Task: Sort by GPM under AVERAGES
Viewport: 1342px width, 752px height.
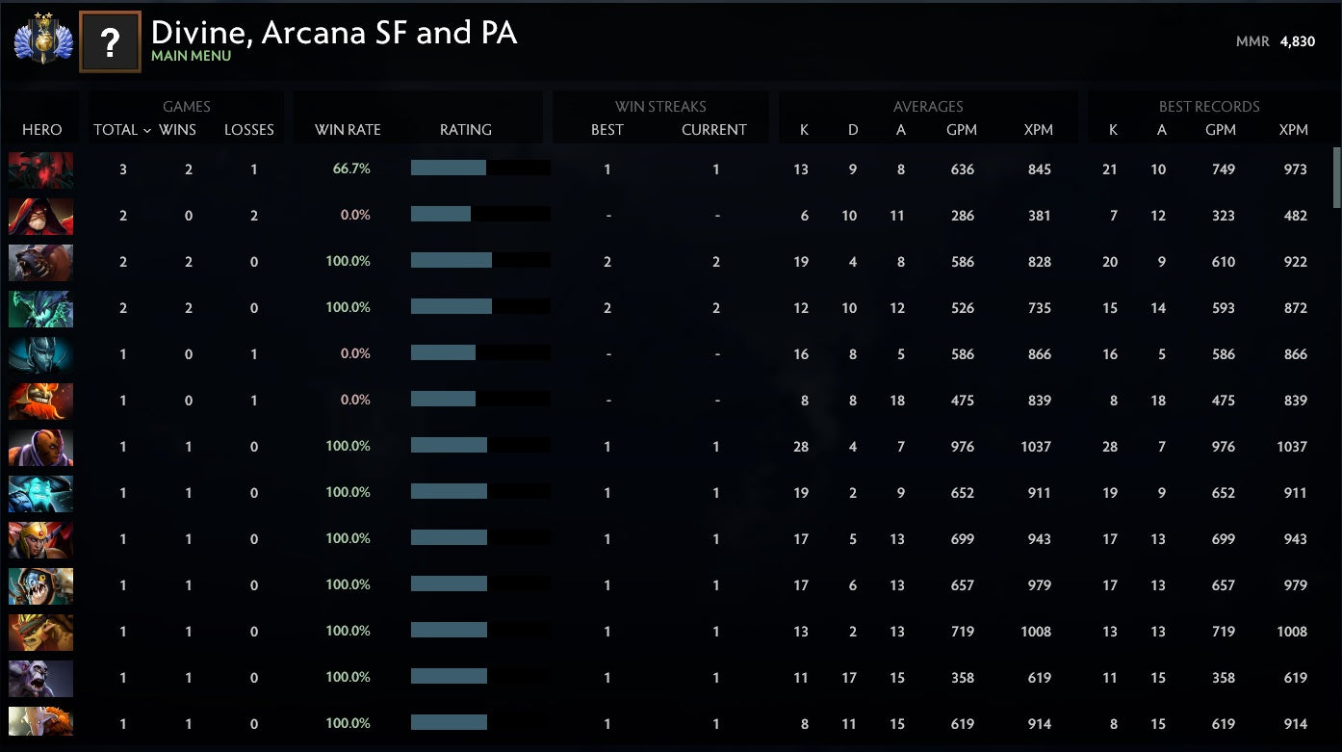Action: coord(962,129)
